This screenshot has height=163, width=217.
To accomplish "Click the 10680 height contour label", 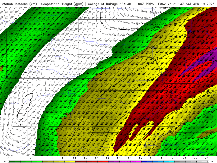I will tap(172, 132).
